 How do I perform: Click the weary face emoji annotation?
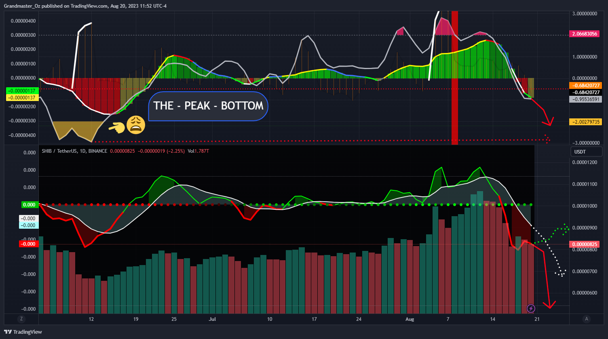click(136, 125)
